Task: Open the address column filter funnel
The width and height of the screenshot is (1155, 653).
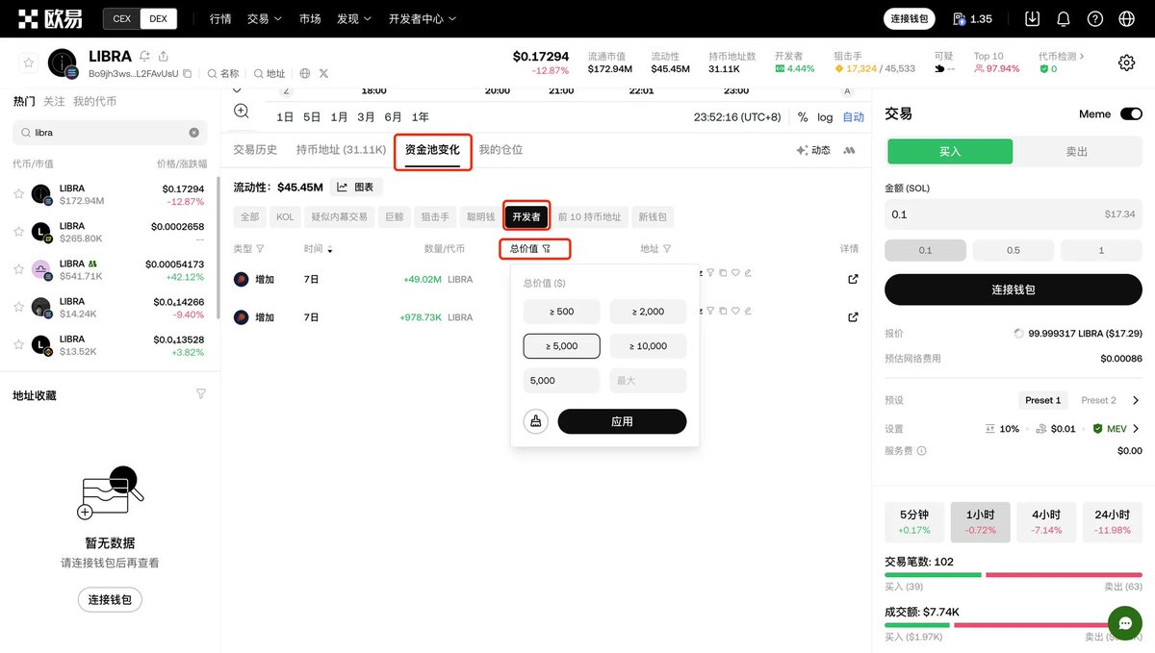Action: pyautogui.click(x=667, y=249)
